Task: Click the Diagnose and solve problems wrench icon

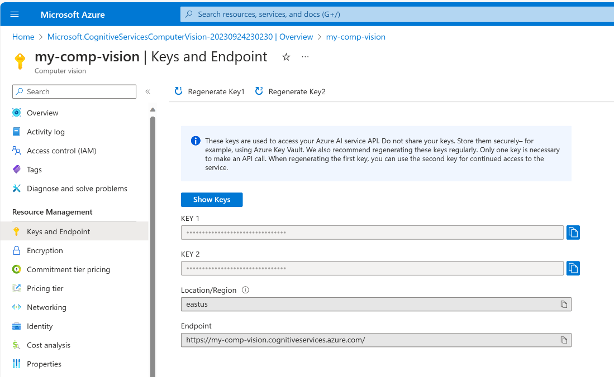Action: click(16, 188)
